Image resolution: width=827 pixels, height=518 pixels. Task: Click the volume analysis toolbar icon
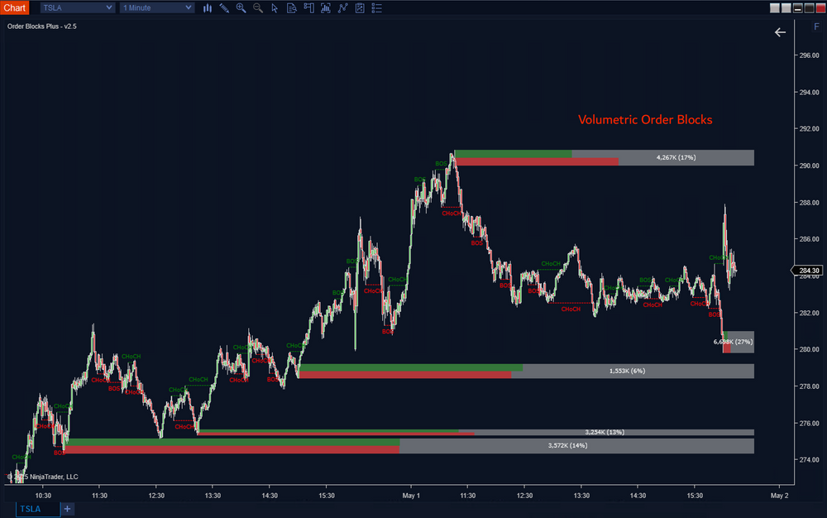[x=325, y=7]
